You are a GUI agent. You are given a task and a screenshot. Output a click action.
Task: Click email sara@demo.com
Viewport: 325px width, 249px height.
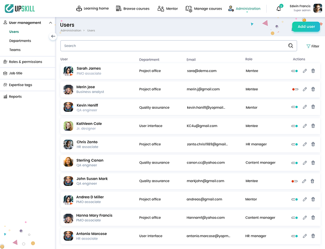pyautogui.click(x=201, y=71)
